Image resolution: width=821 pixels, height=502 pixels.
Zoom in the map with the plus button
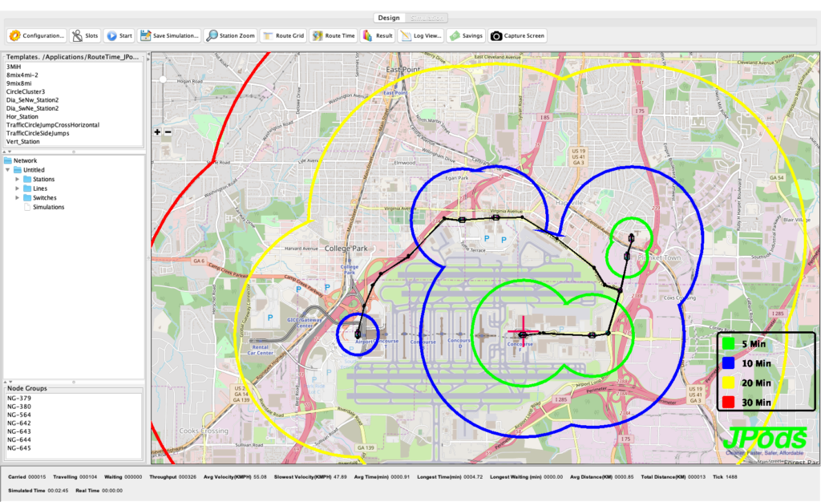[x=157, y=132]
